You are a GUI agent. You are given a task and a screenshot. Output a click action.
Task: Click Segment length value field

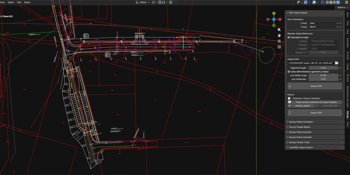323,68
